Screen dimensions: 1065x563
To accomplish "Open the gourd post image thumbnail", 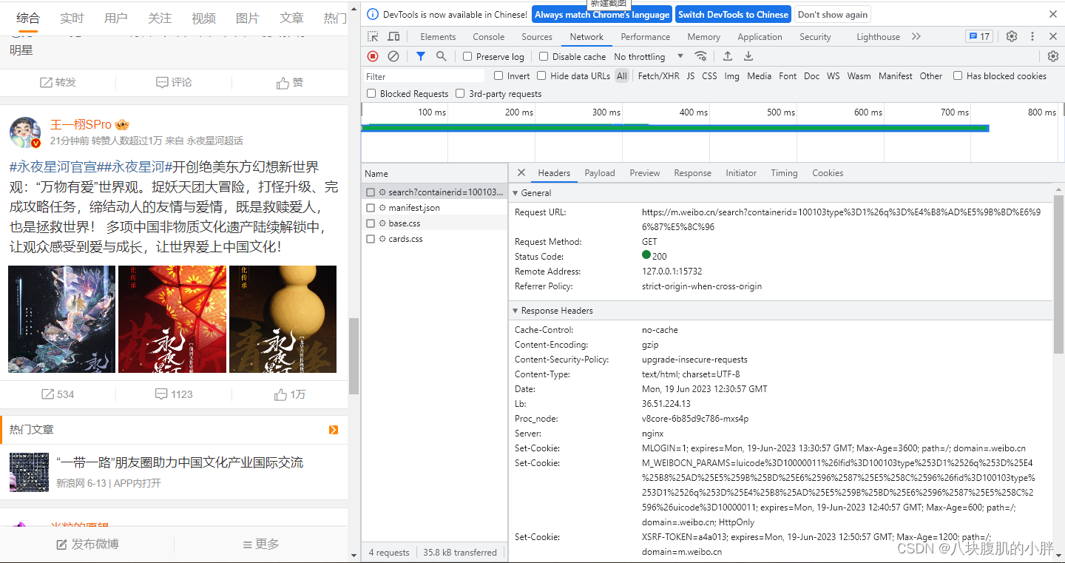I will pos(283,319).
